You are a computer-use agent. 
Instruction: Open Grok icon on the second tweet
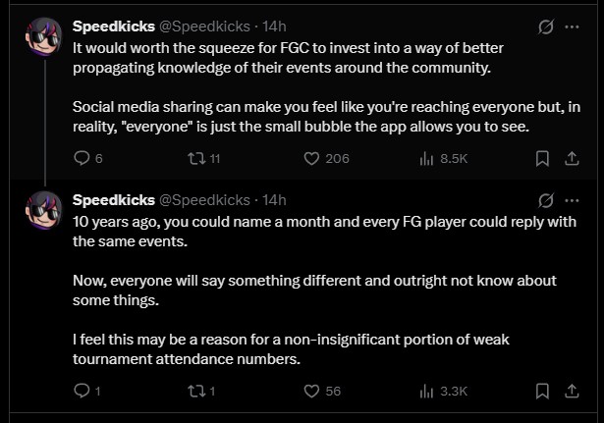click(546, 199)
